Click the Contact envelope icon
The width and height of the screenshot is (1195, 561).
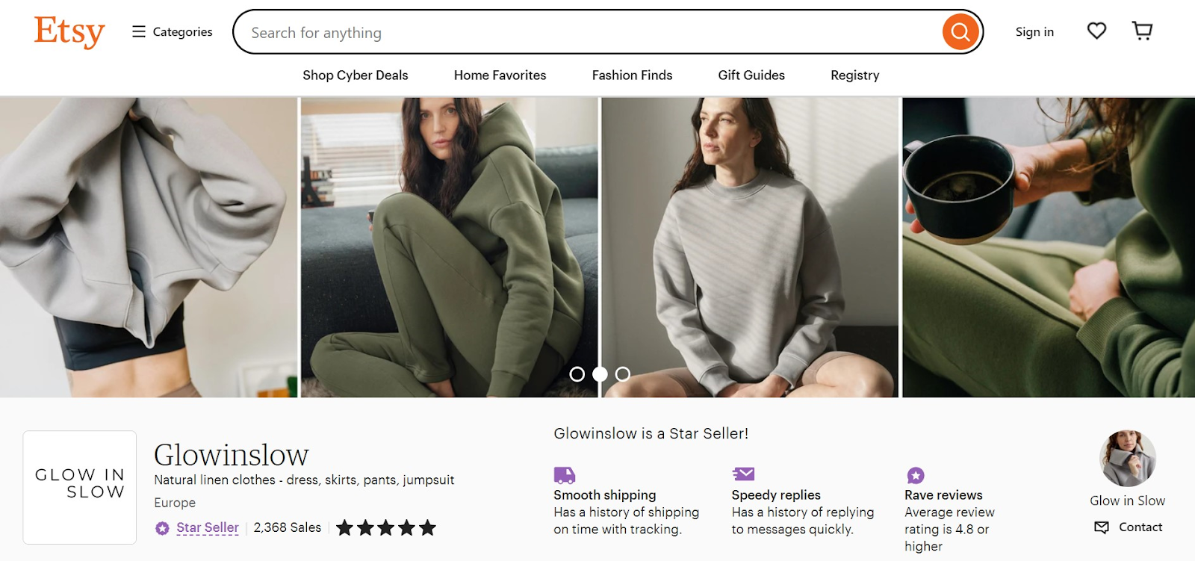pos(1102,527)
